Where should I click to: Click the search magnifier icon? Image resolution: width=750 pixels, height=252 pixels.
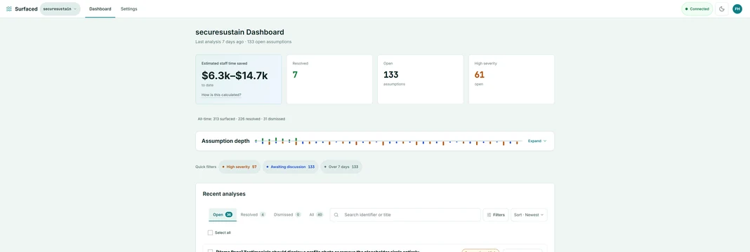tap(336, 215)
